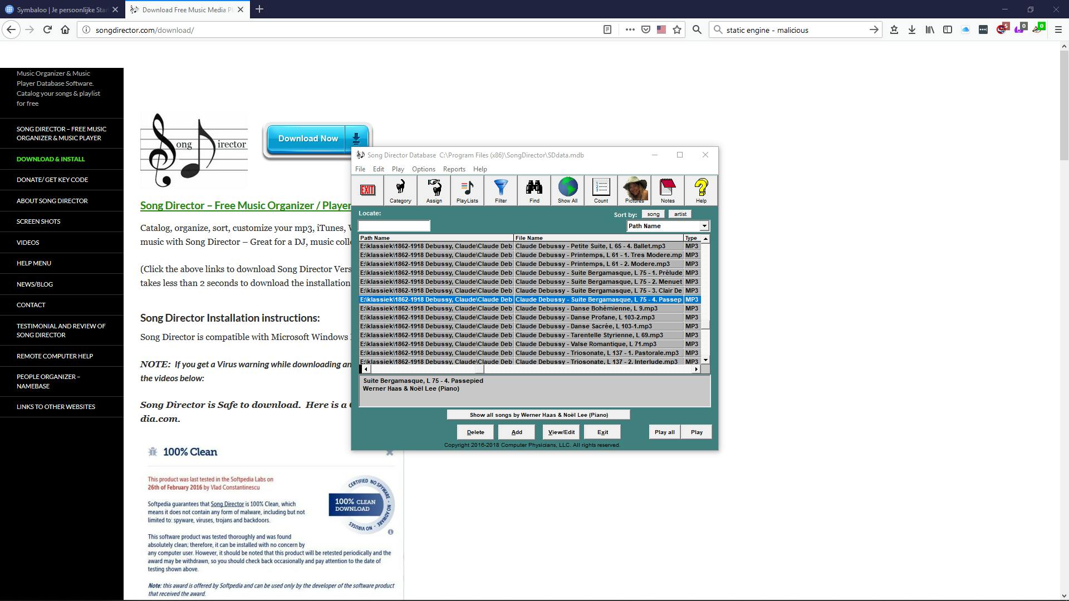This screenshot has height=601, width=1069.
Task: Open the Options menu
Action: [423, 169]
